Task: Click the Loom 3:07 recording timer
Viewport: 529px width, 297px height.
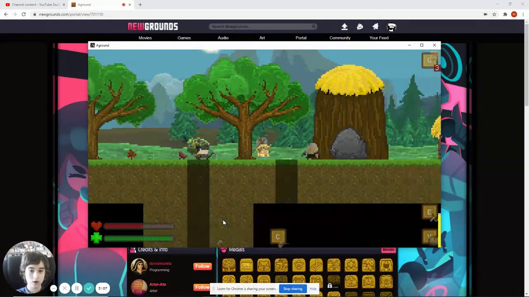Action: click(103, 288)
